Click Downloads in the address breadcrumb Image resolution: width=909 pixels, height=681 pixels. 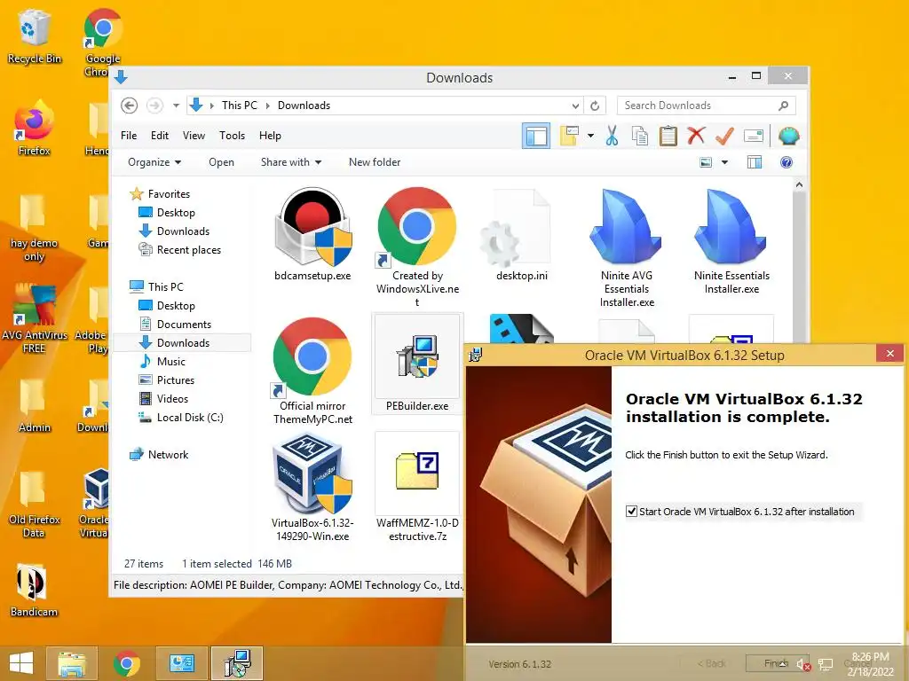click(304, 106)
